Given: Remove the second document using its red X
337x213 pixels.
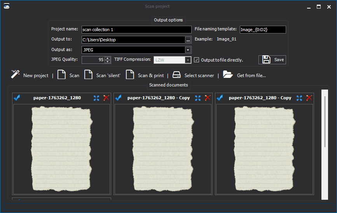Looking at the screenshot, I should [208, 98].
